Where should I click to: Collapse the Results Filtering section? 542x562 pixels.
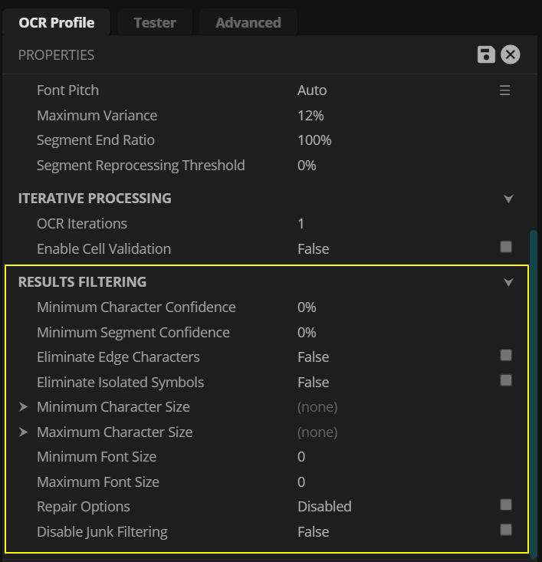tap(508, 282)
